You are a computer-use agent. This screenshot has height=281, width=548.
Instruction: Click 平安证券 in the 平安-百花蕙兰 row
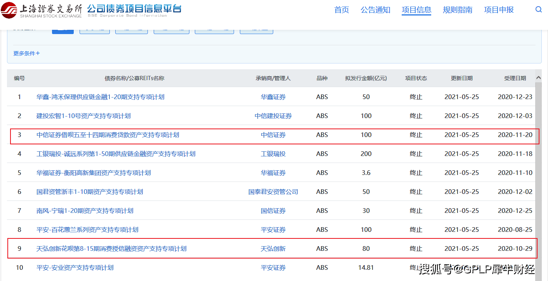[273, 230]
